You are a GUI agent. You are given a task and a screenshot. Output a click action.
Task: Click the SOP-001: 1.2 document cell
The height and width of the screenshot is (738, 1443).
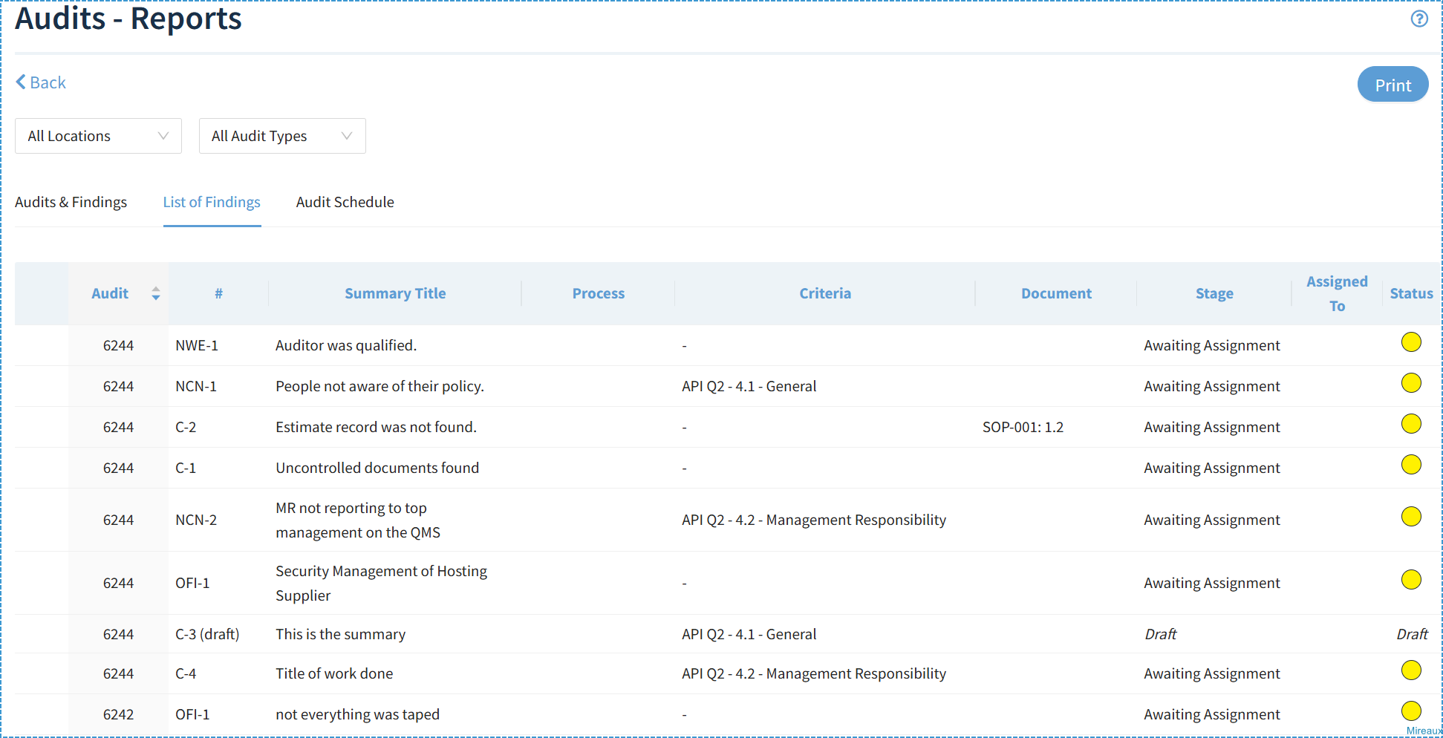(x=1023, y=427)
